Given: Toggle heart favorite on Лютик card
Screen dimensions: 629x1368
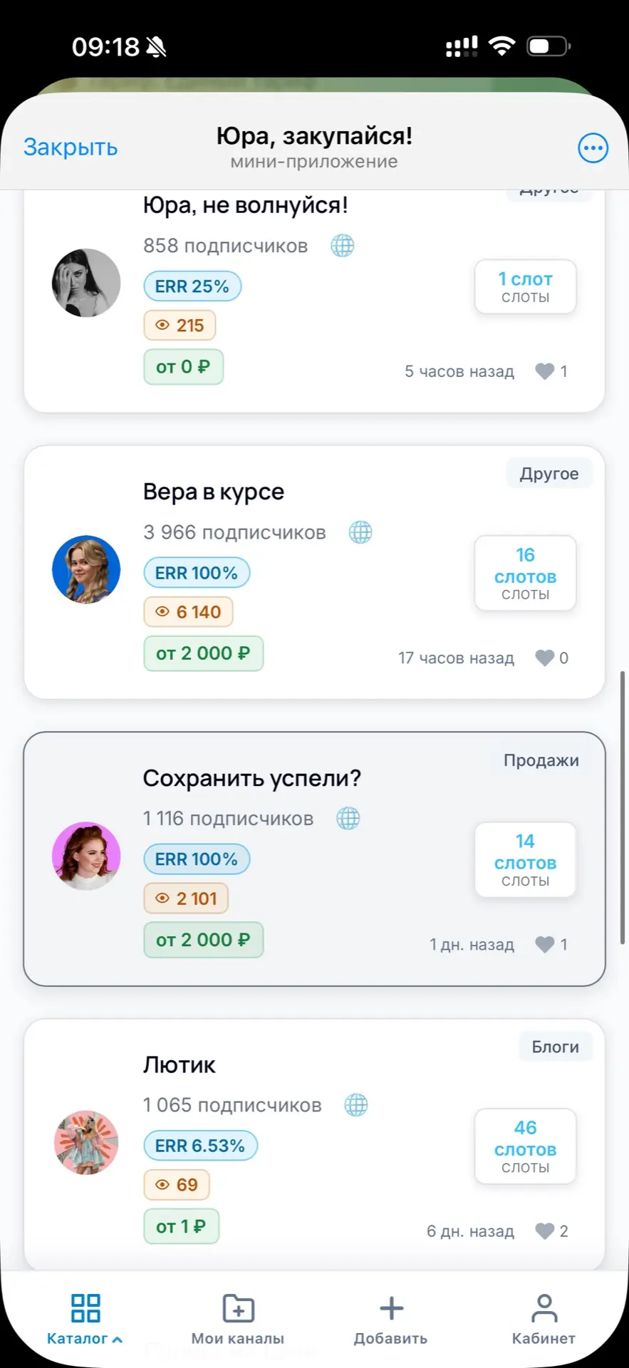Looking at the screenshot, I should [545, 1230].
